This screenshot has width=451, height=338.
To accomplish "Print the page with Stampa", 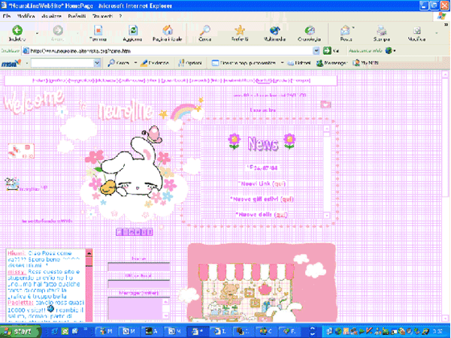I will click(382, 33).
